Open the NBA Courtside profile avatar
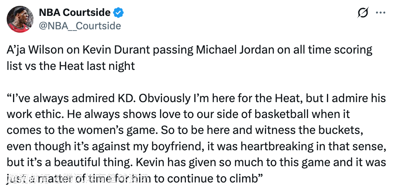The width and height of the screenshot is (397, 190). pos(19,19)
